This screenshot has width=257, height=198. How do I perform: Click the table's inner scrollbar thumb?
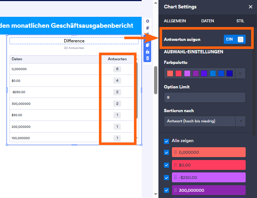pyautogui.click(x=137, y=90)
